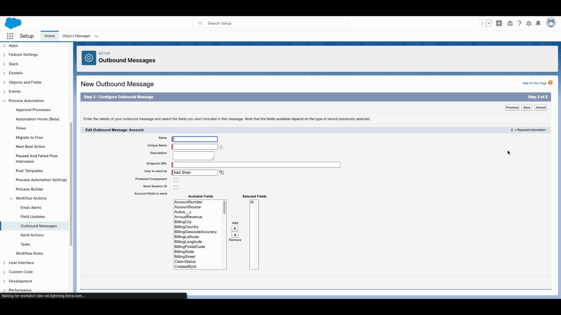
Task: Open the User to send as lookup icon
Action: [221, 172]
